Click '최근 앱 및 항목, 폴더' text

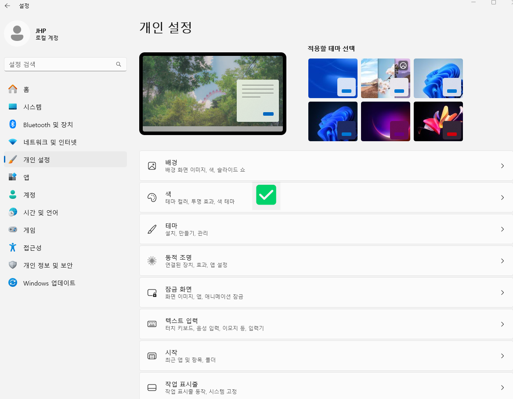click(x=191, y=360)
